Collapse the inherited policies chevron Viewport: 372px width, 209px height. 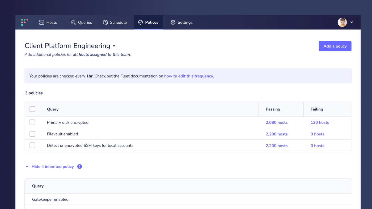coord(27,167)
